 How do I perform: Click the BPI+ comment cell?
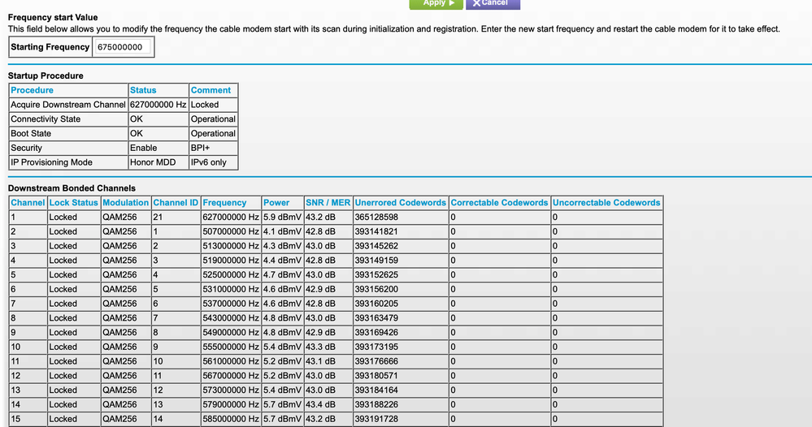pos(201,148)
